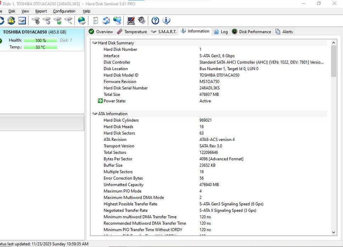Click the 100 % health bar
This screenshot has height=247, width=343.
pos(40,40)
